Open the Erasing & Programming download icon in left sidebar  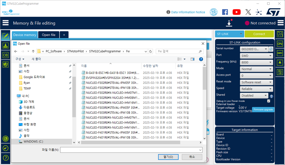pyautogui.click(x=5, y=45)
